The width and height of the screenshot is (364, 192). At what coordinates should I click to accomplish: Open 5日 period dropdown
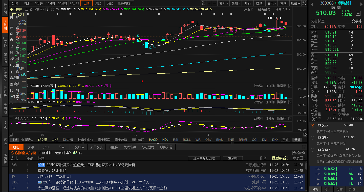28,3
